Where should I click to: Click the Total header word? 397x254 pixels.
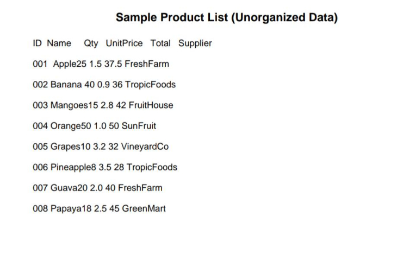[160, 43]
